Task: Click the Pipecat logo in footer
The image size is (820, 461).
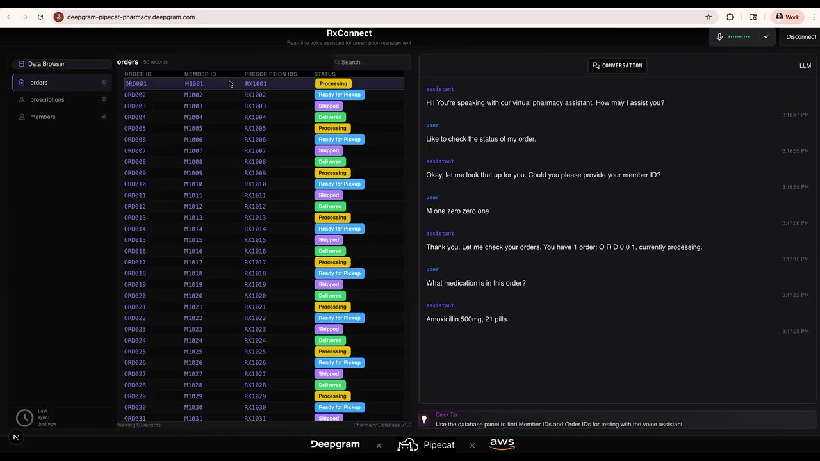Action: [426, 445]
